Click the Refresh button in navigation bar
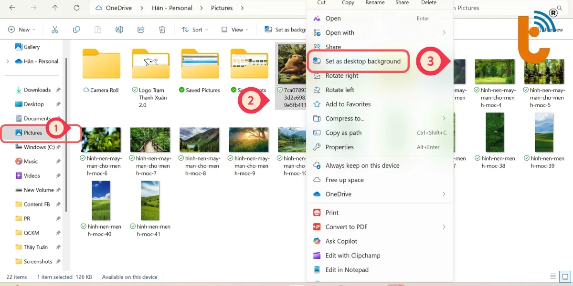Image resolution: width=573 pixels, height=286 pixels. [76, 8]
